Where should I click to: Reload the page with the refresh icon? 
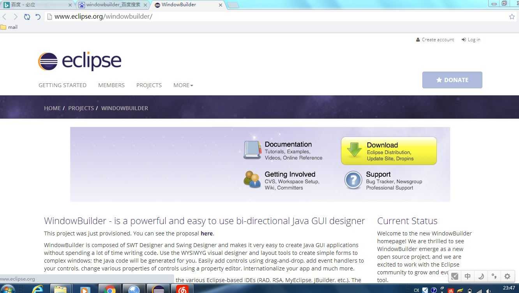click(x=27, y=17)
